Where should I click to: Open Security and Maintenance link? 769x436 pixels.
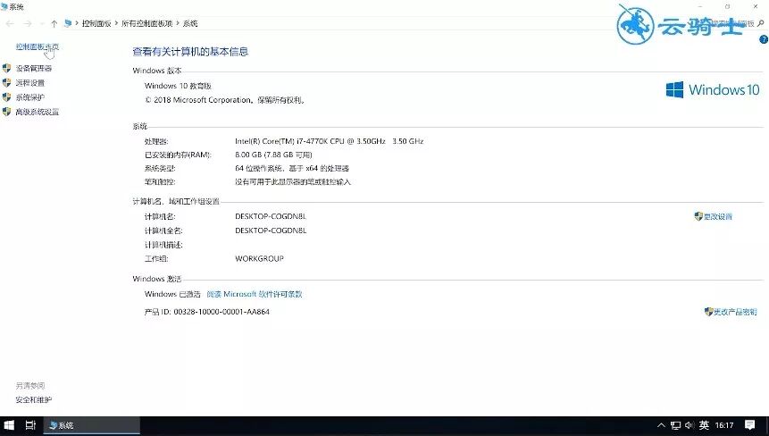click(33, 399)
